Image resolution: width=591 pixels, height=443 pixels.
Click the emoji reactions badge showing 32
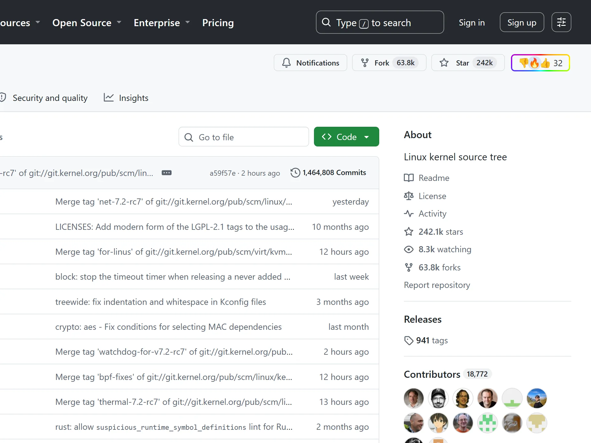coord(541,63)
